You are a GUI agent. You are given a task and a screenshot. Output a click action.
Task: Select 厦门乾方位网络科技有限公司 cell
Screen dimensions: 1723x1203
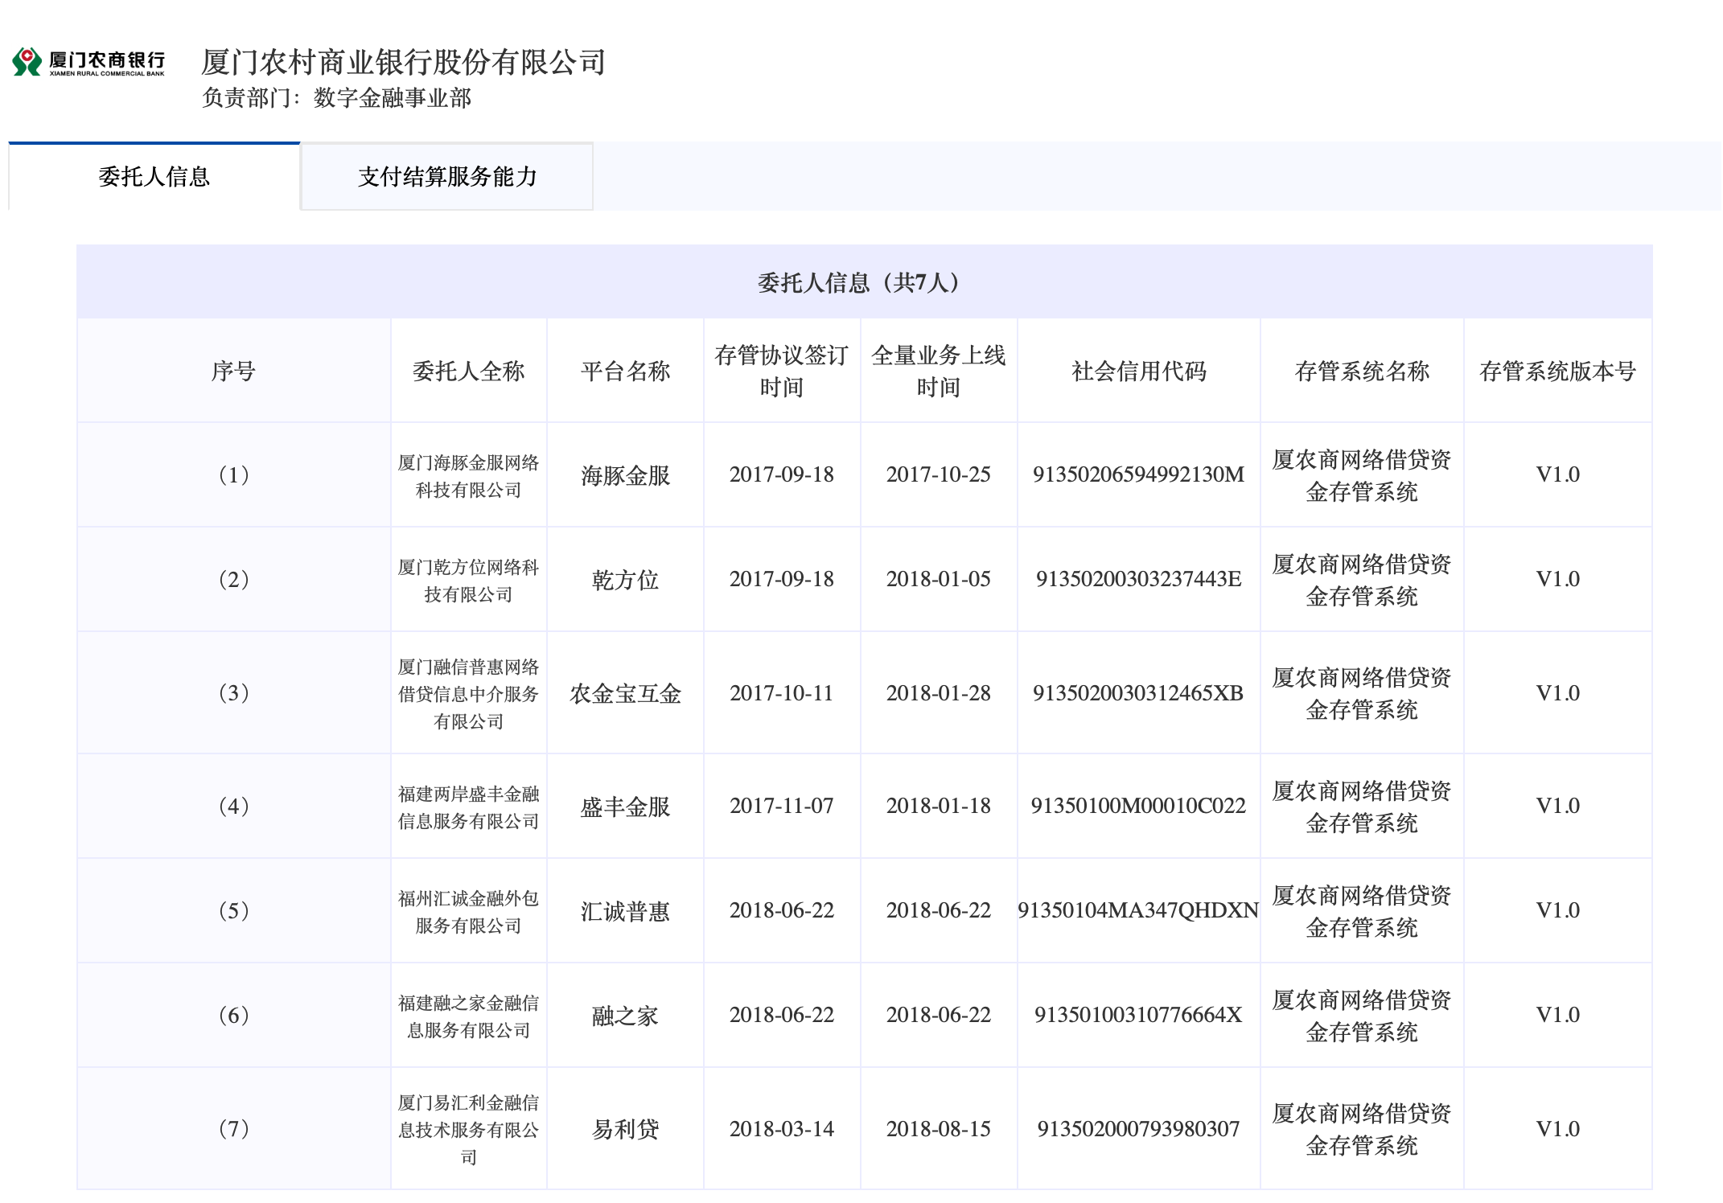tap(469, 581)
